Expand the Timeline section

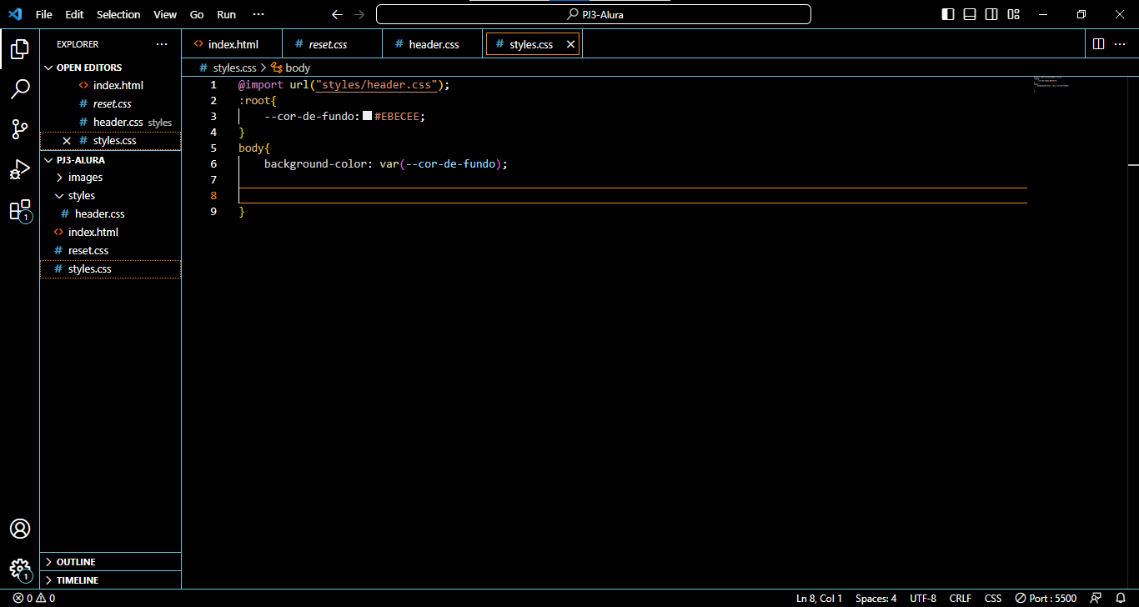pyautogui.click(x=110, y=580)
